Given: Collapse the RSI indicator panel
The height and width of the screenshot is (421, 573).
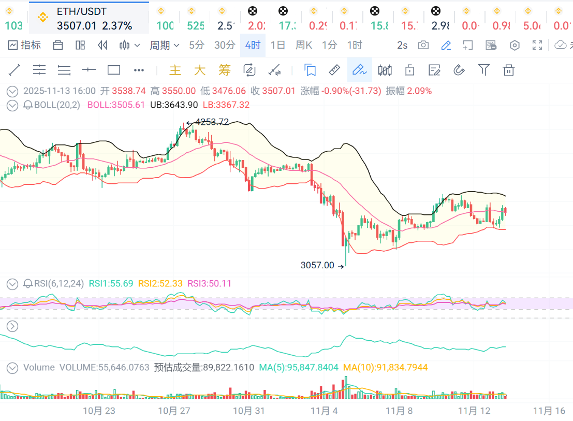Looking at the screenshot, I should point(12,284).
